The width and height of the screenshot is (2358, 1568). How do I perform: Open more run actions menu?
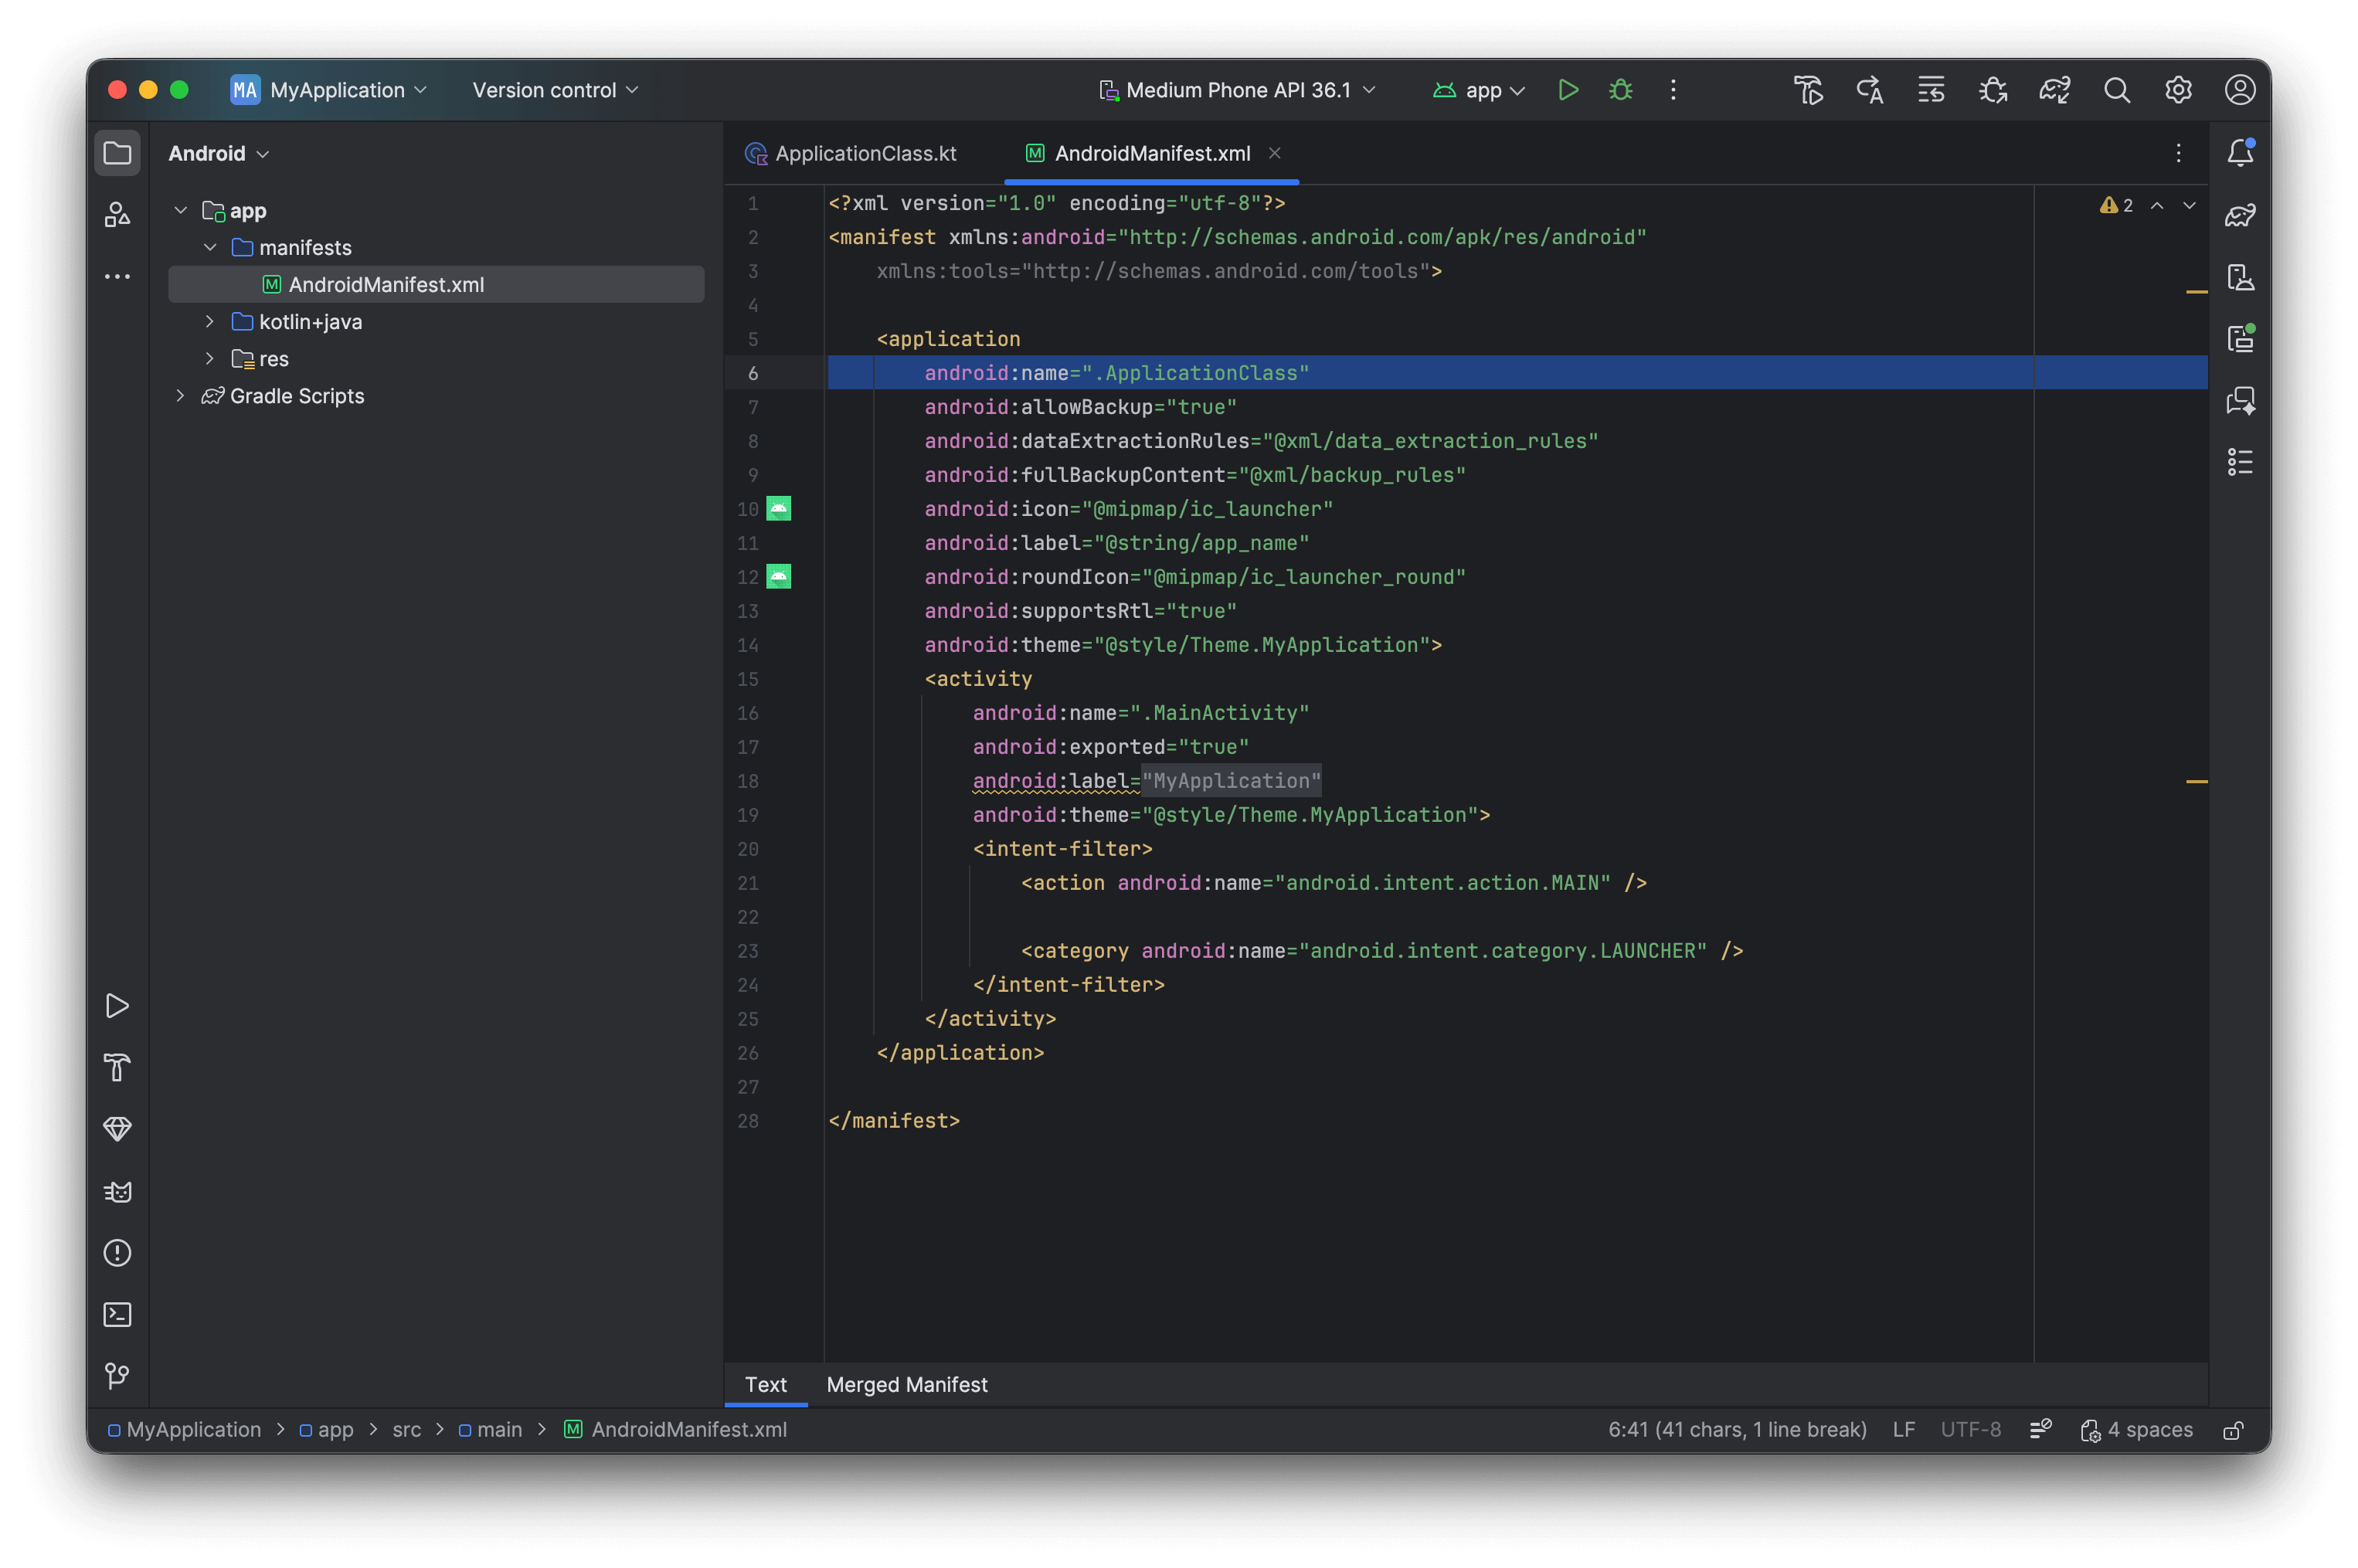coord(1672,90)
